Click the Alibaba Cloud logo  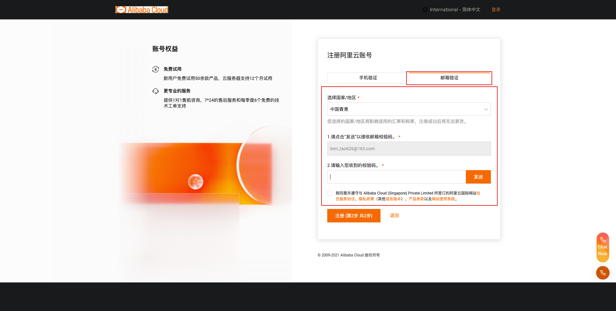point(142,10)
